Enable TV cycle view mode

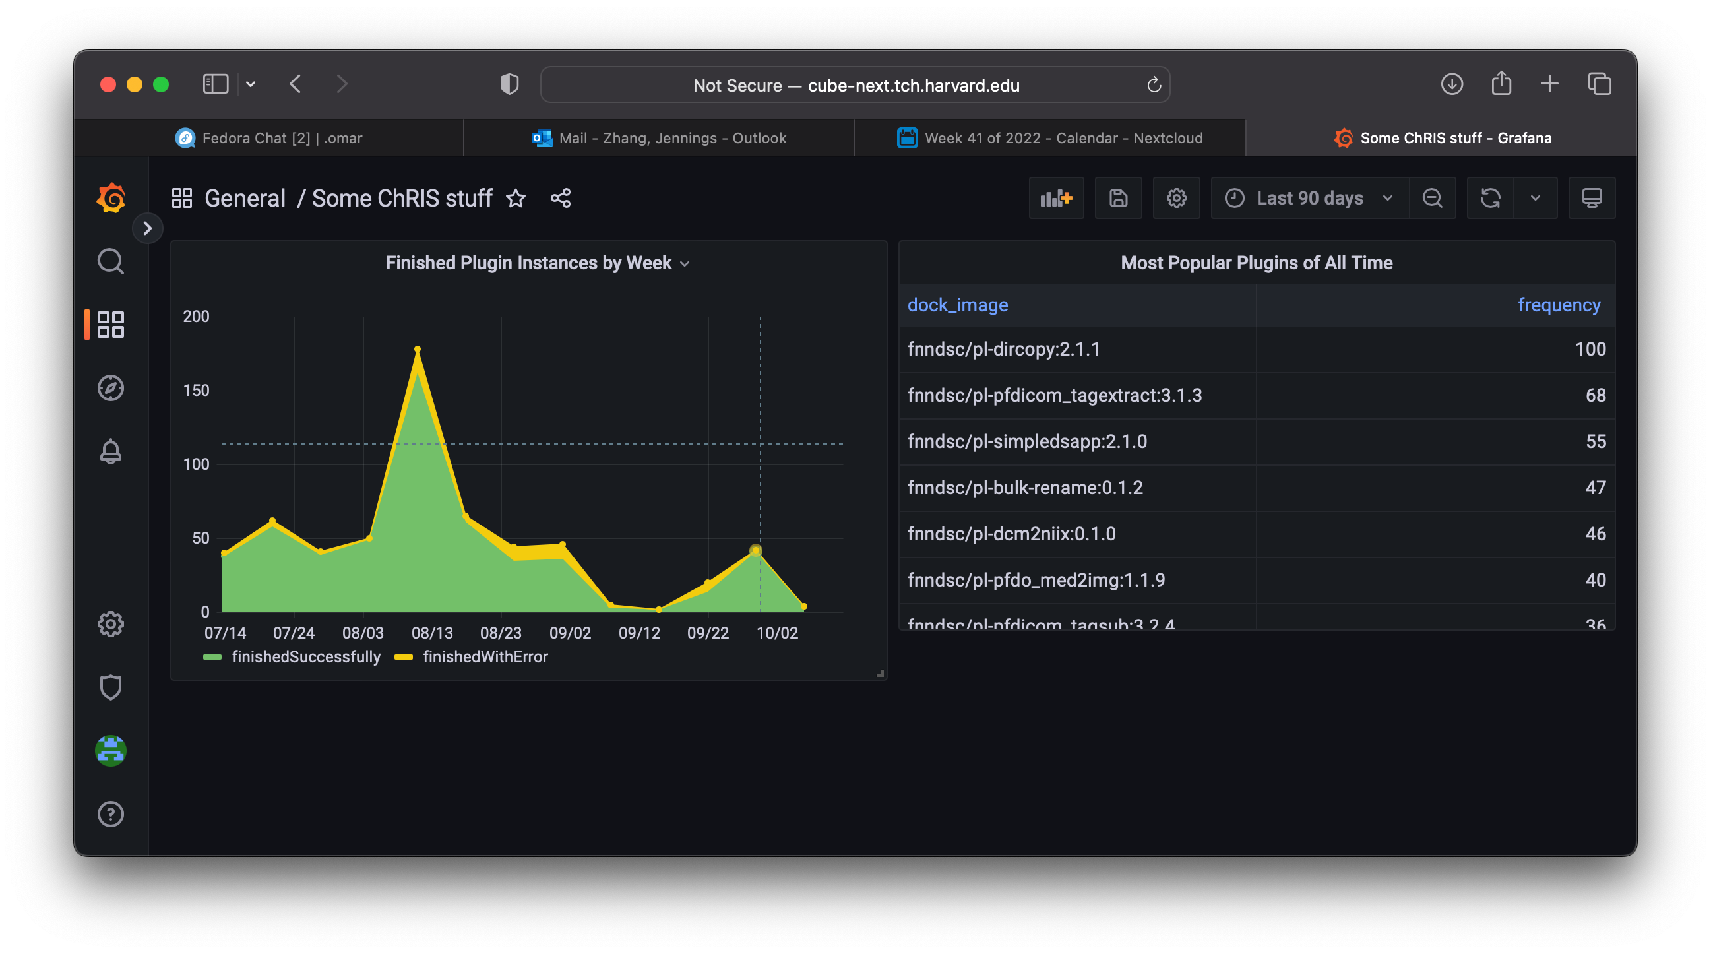[1592, 197]
